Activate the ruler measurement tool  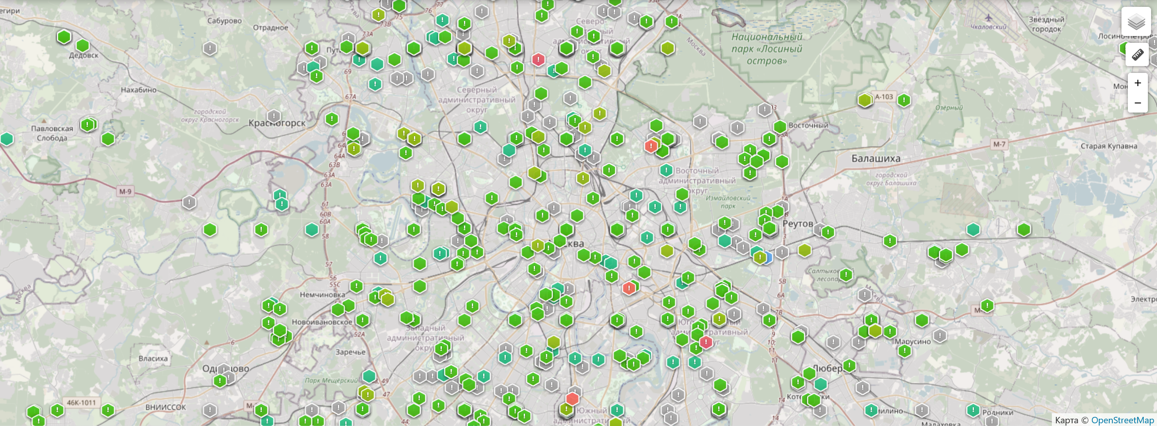pos(1137,55)
